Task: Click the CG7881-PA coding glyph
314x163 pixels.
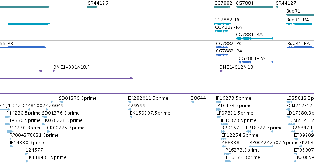Action: pyautogui.click(x=256, y=62)
